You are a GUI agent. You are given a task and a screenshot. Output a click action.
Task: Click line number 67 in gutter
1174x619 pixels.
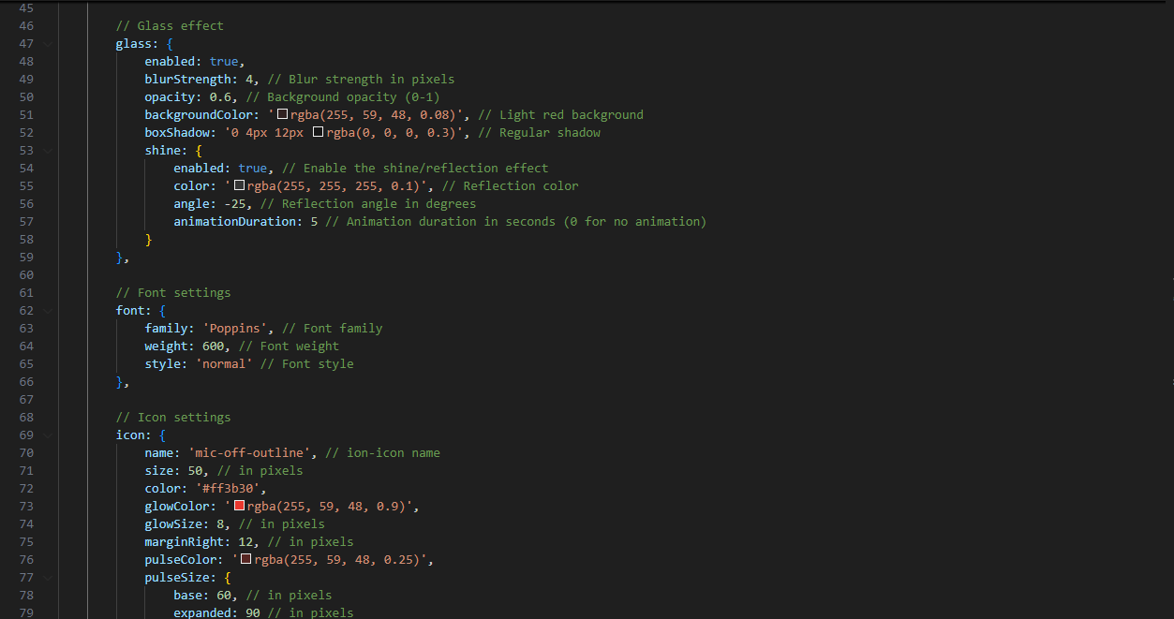click(x=26, y=400)
